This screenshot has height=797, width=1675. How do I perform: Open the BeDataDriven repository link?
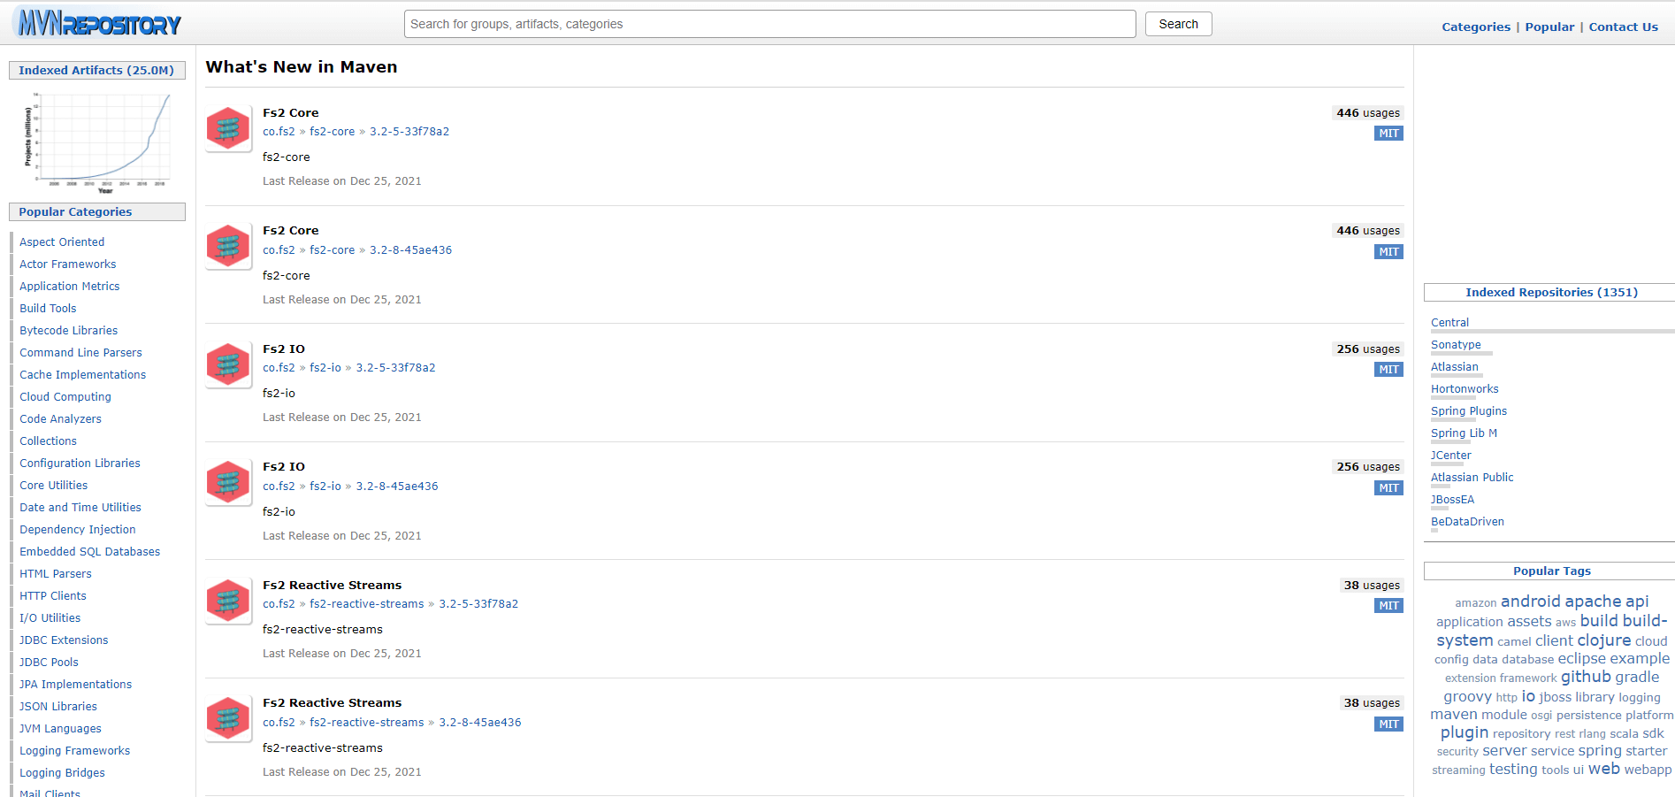(x=1467, y=521)
